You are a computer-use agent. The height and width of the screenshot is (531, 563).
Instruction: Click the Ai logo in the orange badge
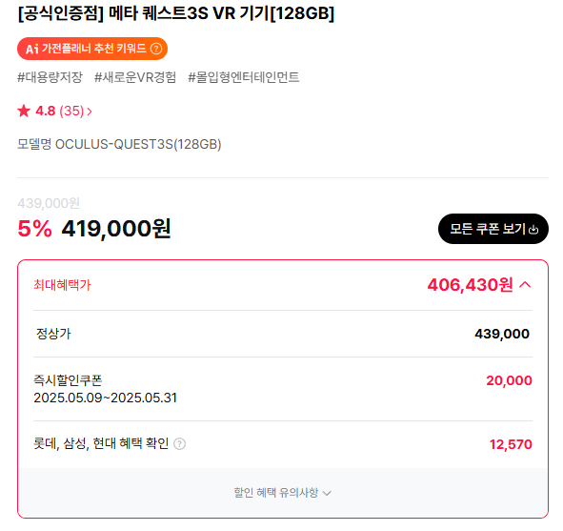point(32,49)
